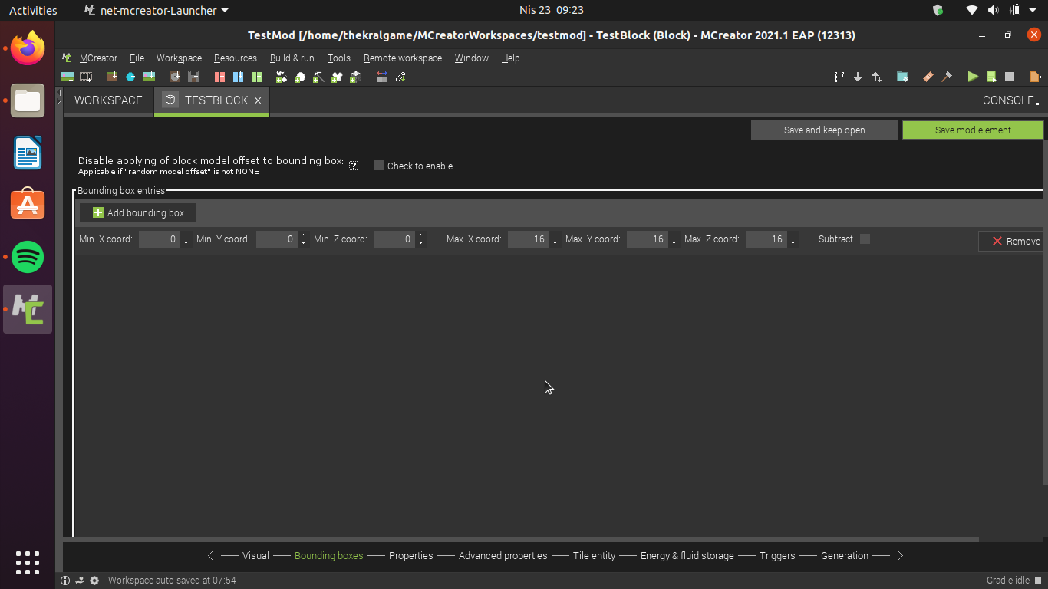This screenshot has height=589, width=1048.
Task: Click the Import item texture diamond icon
Action: coord(130,77)
